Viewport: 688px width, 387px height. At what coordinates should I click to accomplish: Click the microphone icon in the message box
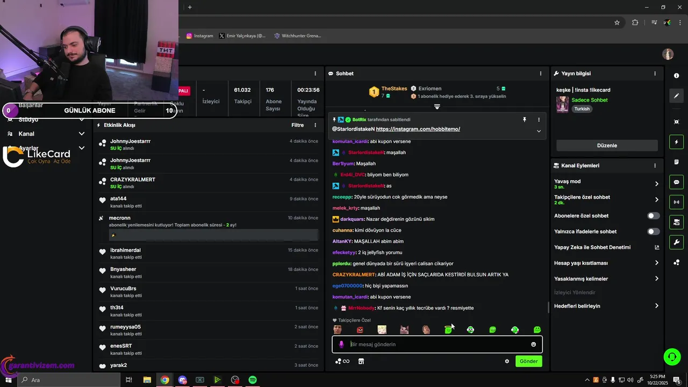point(341,345)
